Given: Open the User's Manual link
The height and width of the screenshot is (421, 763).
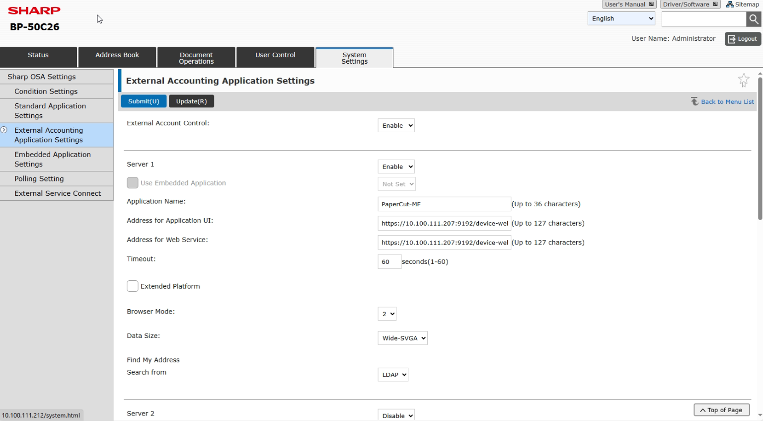Looking at the screenshot, I should pyautogui.click(x=629, y=4).
